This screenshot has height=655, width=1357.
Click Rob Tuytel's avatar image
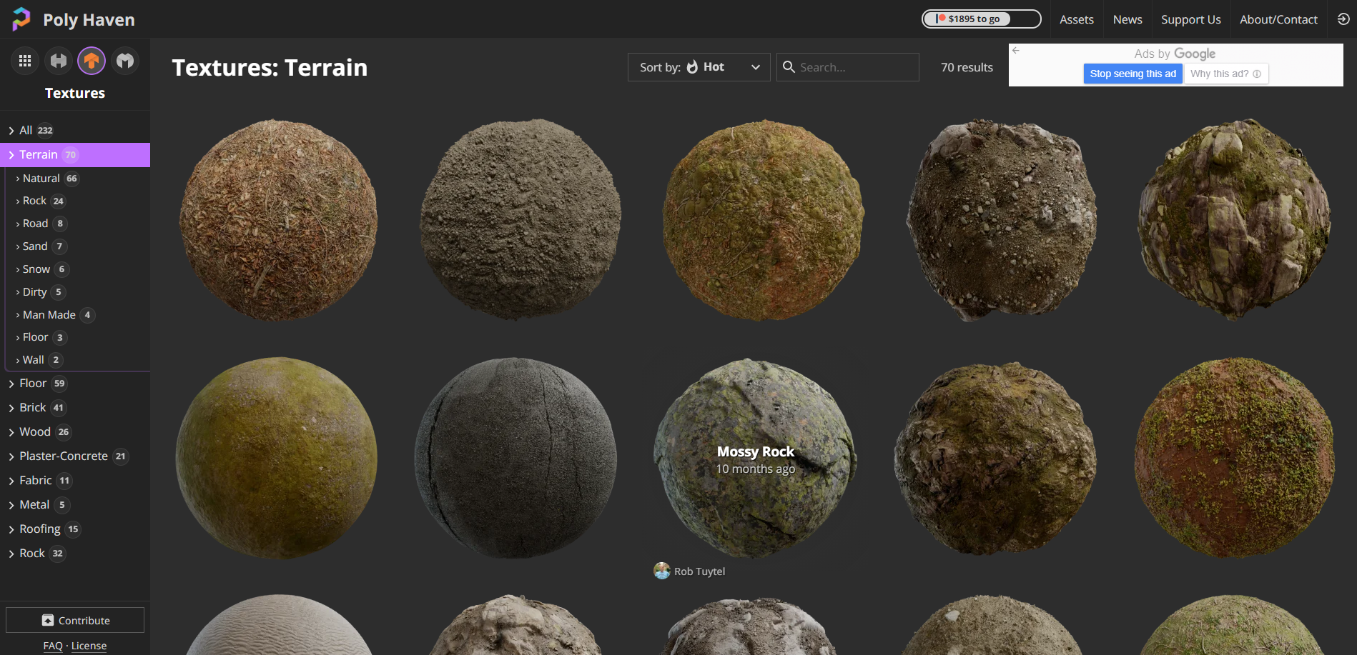[662, 571]
